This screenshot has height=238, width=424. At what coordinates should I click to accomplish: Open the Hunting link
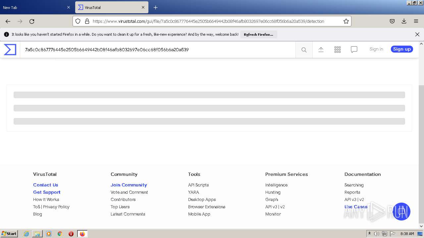point(273,192)
